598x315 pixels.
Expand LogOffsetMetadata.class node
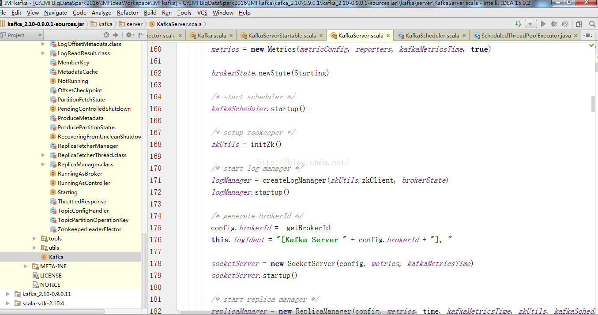point(43,44)
